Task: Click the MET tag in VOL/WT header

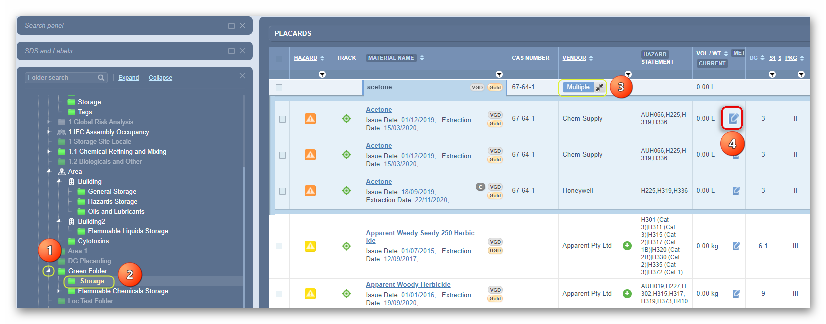Action: (x=739, y=53)
